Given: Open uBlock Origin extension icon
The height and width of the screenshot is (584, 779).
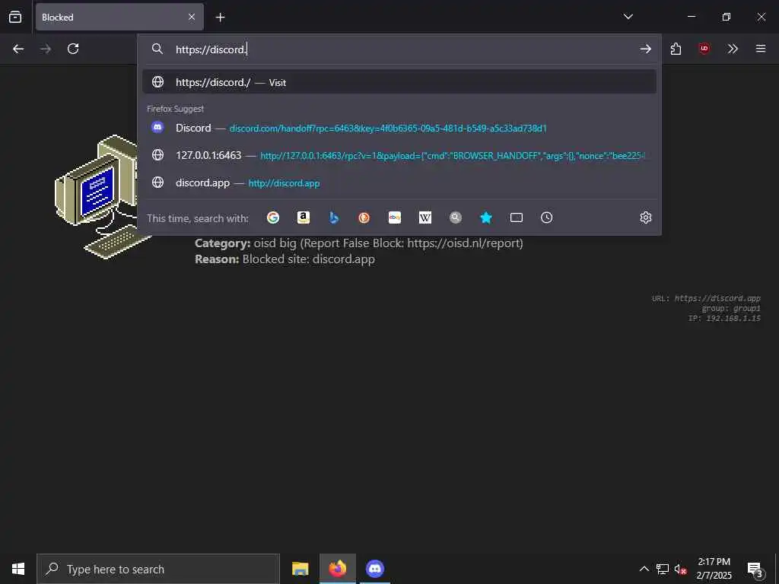Looking at the screenshot, I should tap(704, 49).
